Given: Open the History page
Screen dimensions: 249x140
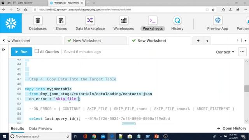Looking at the screenshot, I should coord(177,23).
